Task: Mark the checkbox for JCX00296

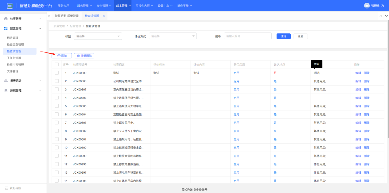Action: 56,181
